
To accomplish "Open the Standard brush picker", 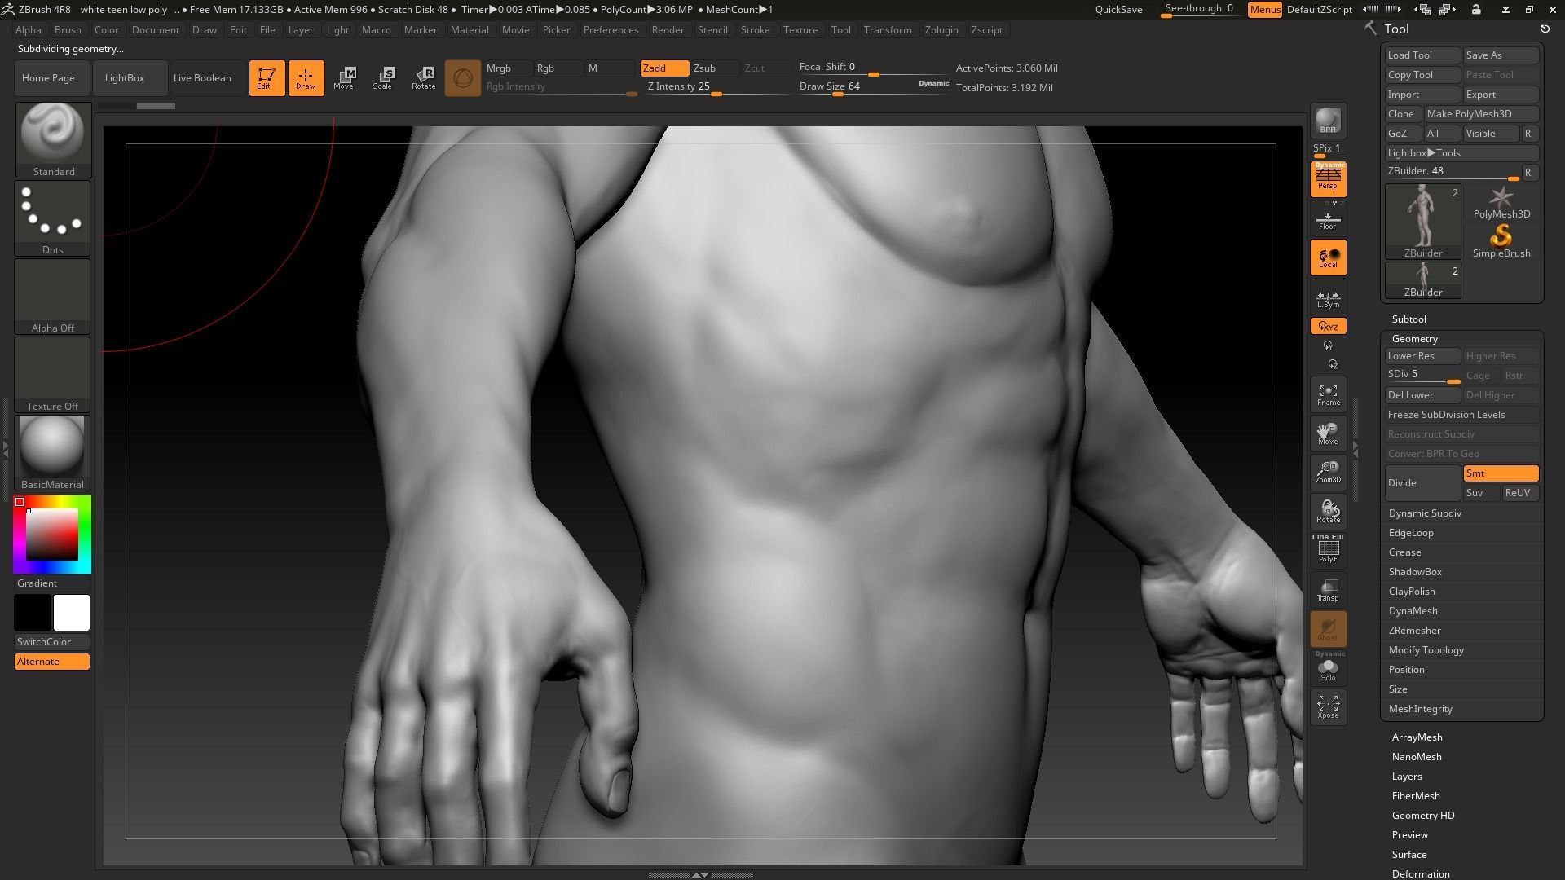I will [x=53, y=139].
